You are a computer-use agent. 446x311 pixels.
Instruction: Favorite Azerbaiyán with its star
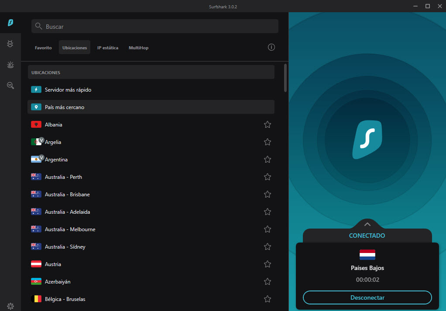(x=268, y=281)
